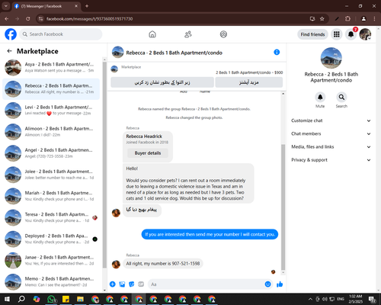Open File Explorer from the taskbar
This screenshot has height=305, width=381.
click(80, 299)
